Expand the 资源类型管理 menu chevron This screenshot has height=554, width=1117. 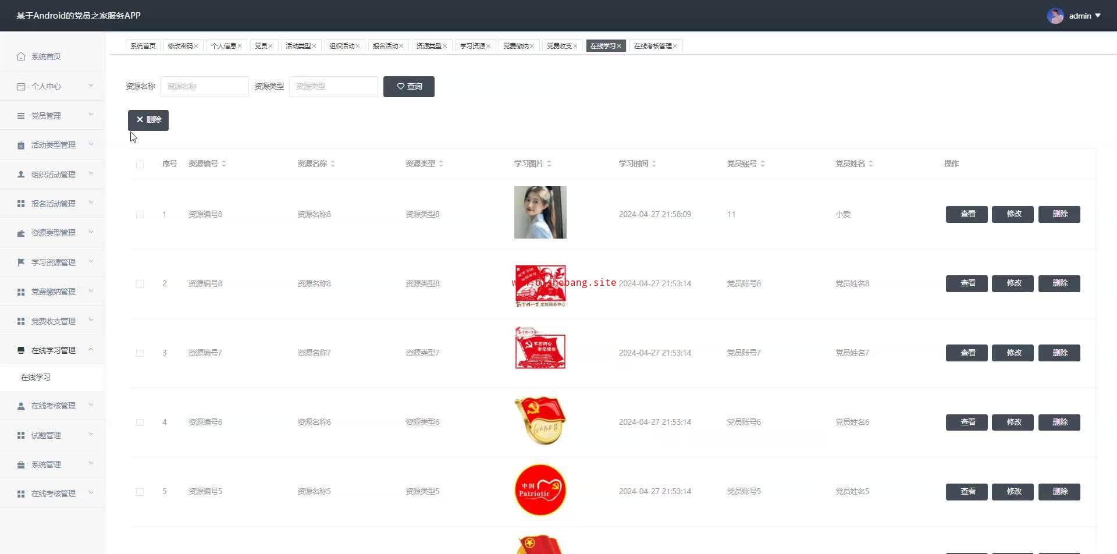pyautogui.click(x=91, y=232)
